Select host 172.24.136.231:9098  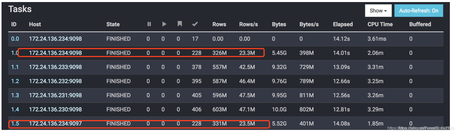pos(56,95)
